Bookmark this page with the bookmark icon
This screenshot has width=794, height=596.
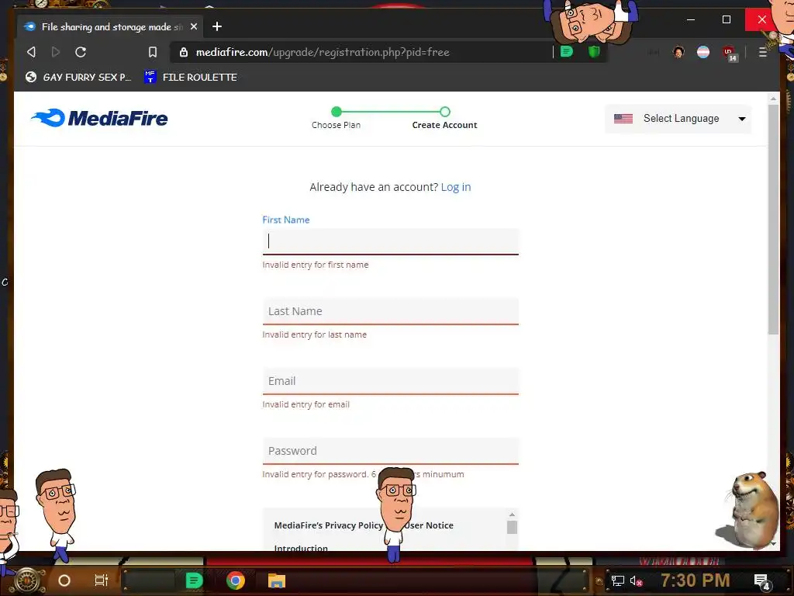click(x=153, y=52)
